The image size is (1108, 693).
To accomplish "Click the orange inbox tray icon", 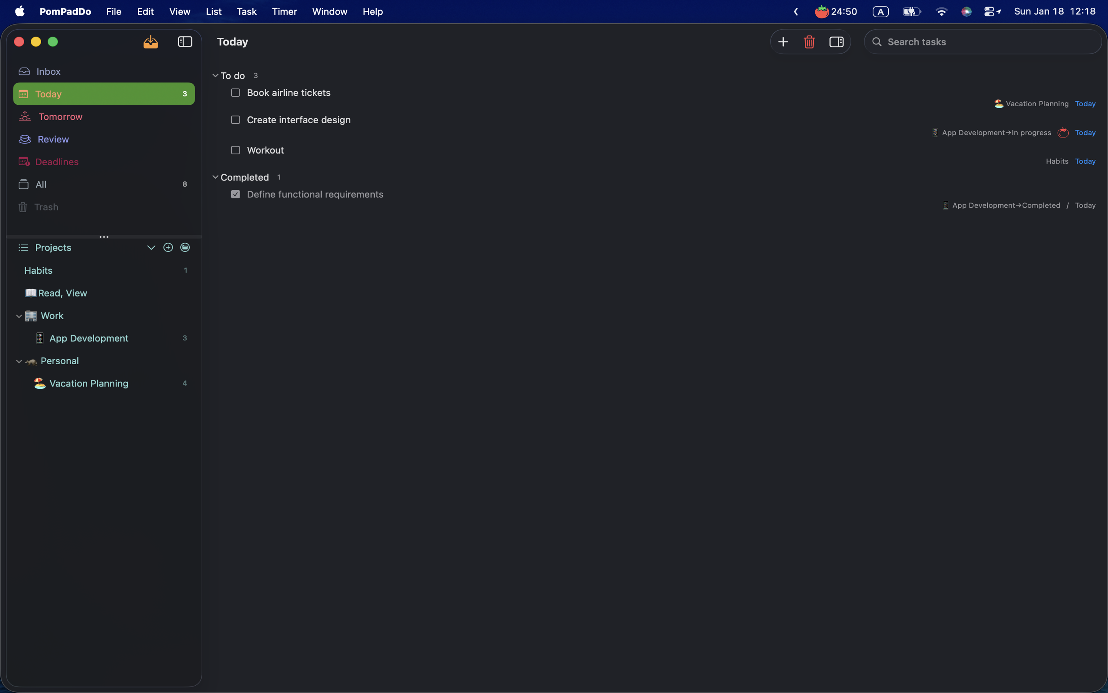I will (151, 42).
